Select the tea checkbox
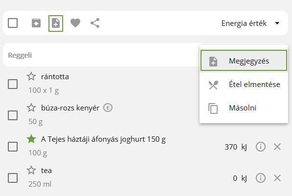This screenshot has height=196, width=292. click(x=13, y=178)
